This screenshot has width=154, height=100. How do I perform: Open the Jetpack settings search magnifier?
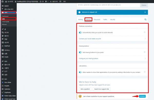[x=145, y=20]
